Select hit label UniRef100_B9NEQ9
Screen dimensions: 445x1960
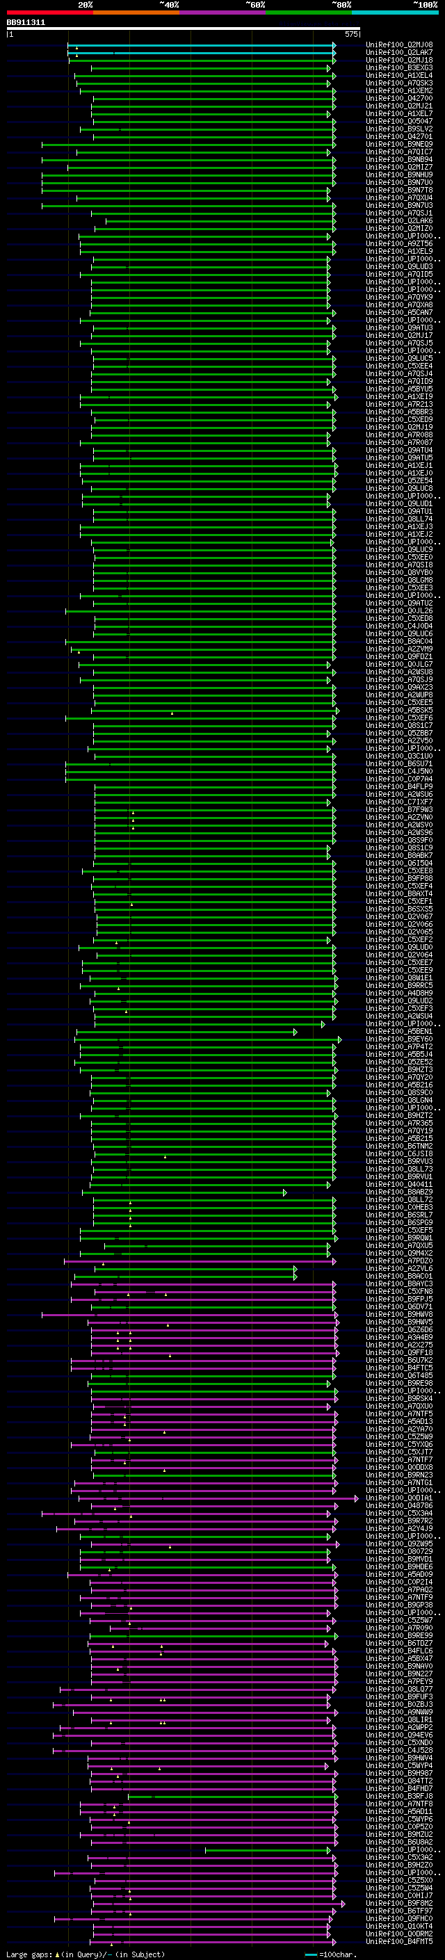[399, 145]
